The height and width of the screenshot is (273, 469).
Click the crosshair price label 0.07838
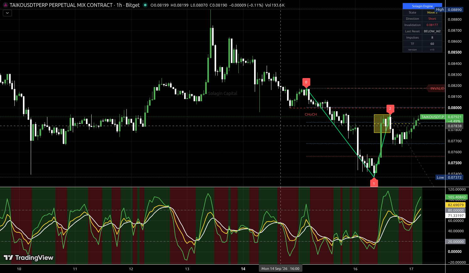[x=455, y=126]
